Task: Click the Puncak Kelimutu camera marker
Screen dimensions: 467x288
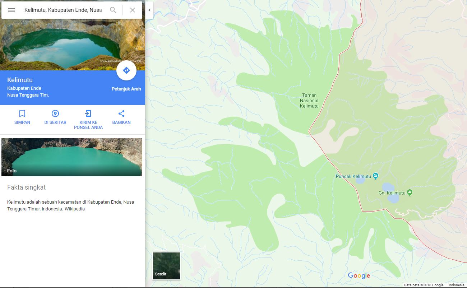Action: coord(376,176)
